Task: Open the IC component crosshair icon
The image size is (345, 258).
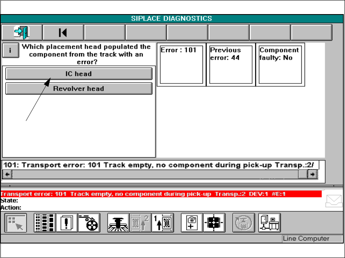Action: coord(214,223)
